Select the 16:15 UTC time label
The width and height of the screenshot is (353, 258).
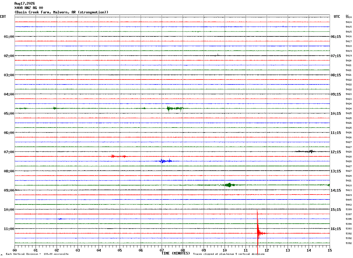coord(335,229)
